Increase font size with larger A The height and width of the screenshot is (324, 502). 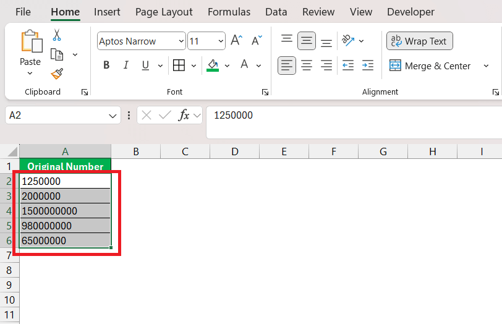click(x=237, y=41)
